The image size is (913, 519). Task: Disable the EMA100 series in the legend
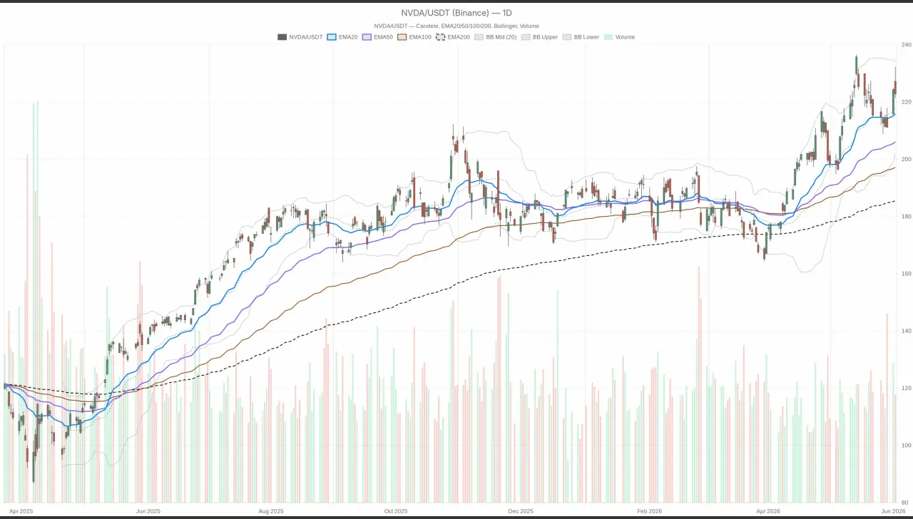click(414, 37)
